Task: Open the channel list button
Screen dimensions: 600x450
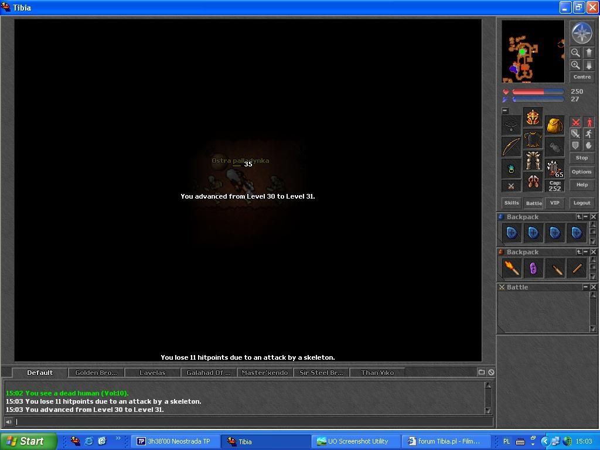Action: point(482,372)
